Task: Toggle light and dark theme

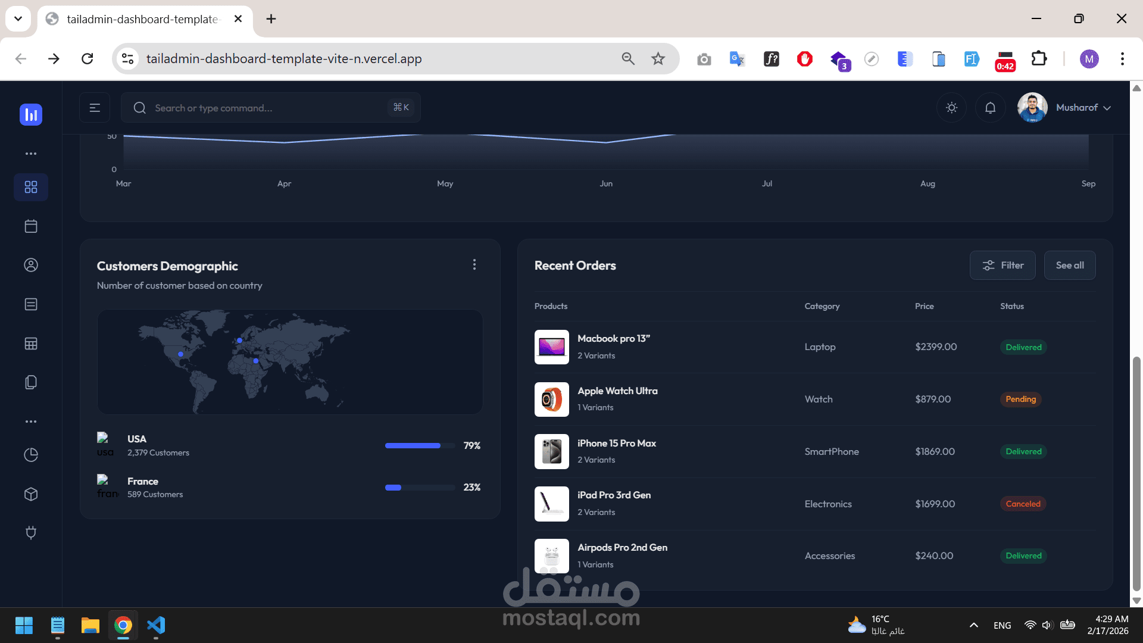Action: 951,108
